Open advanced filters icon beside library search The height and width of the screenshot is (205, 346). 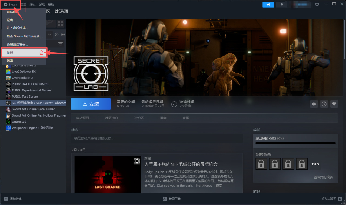tap(61, 44)
